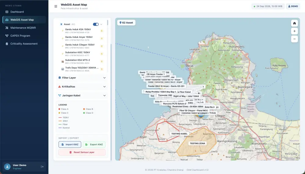Click the trash icon in Reset Semua Layer
305x174 pixels.
pos(71,152)
